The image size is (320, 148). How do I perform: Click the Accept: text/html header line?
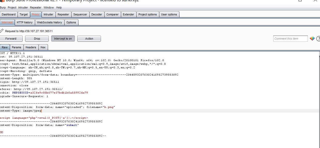tap(83, 64)
